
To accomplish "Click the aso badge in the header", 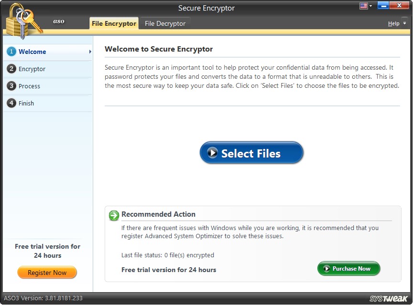I will (x=58, y=21).
